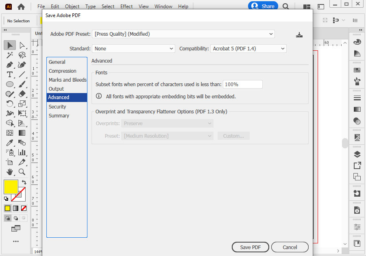This screenshot has width=366, height=256.
Task: Select the Blend tool
Action: click(22, 143)
